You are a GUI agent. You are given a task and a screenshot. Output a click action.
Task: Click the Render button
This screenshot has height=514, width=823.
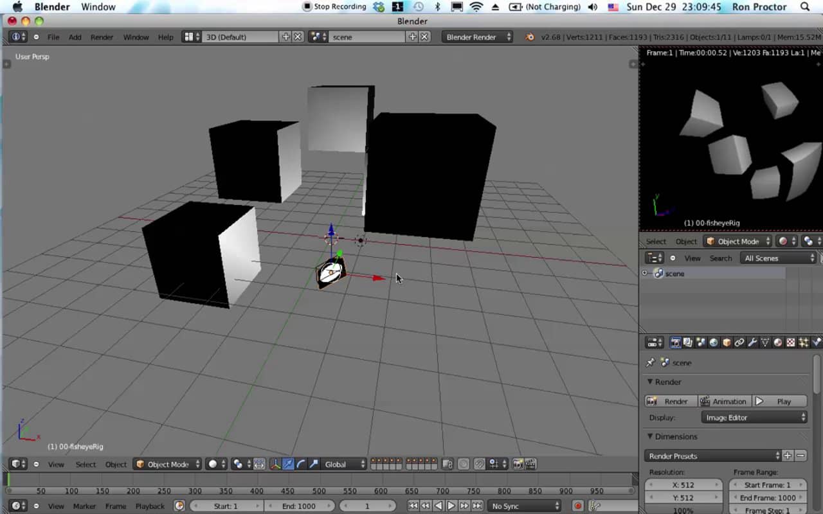671,401
